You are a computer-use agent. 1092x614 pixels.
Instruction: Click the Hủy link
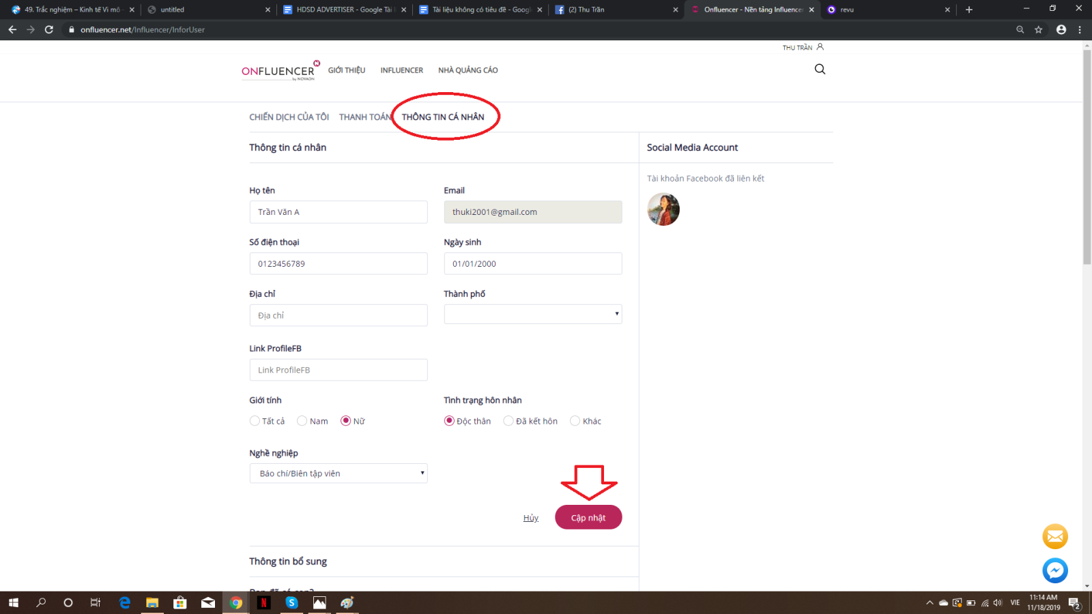tap(531, 518)
